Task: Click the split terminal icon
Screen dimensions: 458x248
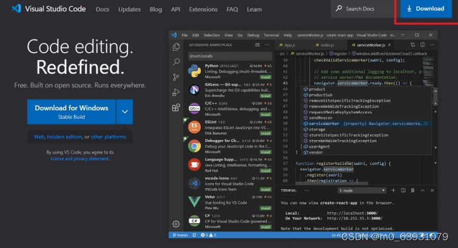Action: [403, 190]
